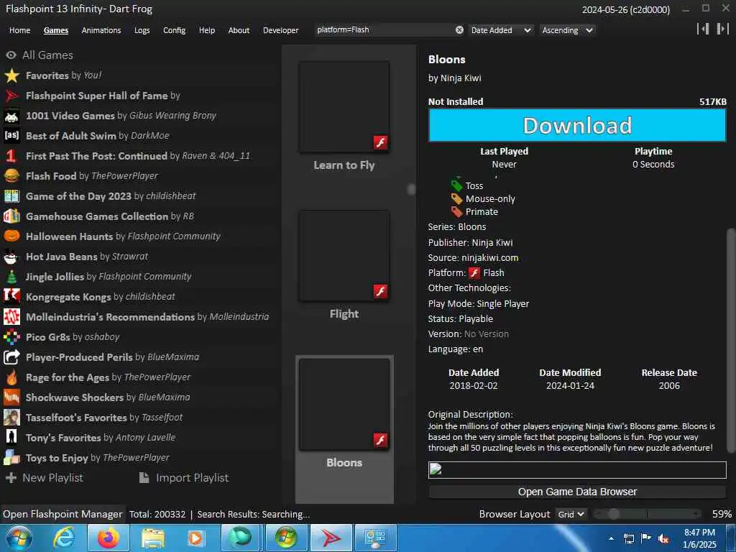The height and width of the screenshot is (552, 736).
Task: Click the Flashpoint Super Hall of Fame icon
Action: click(x=11, y=96)
